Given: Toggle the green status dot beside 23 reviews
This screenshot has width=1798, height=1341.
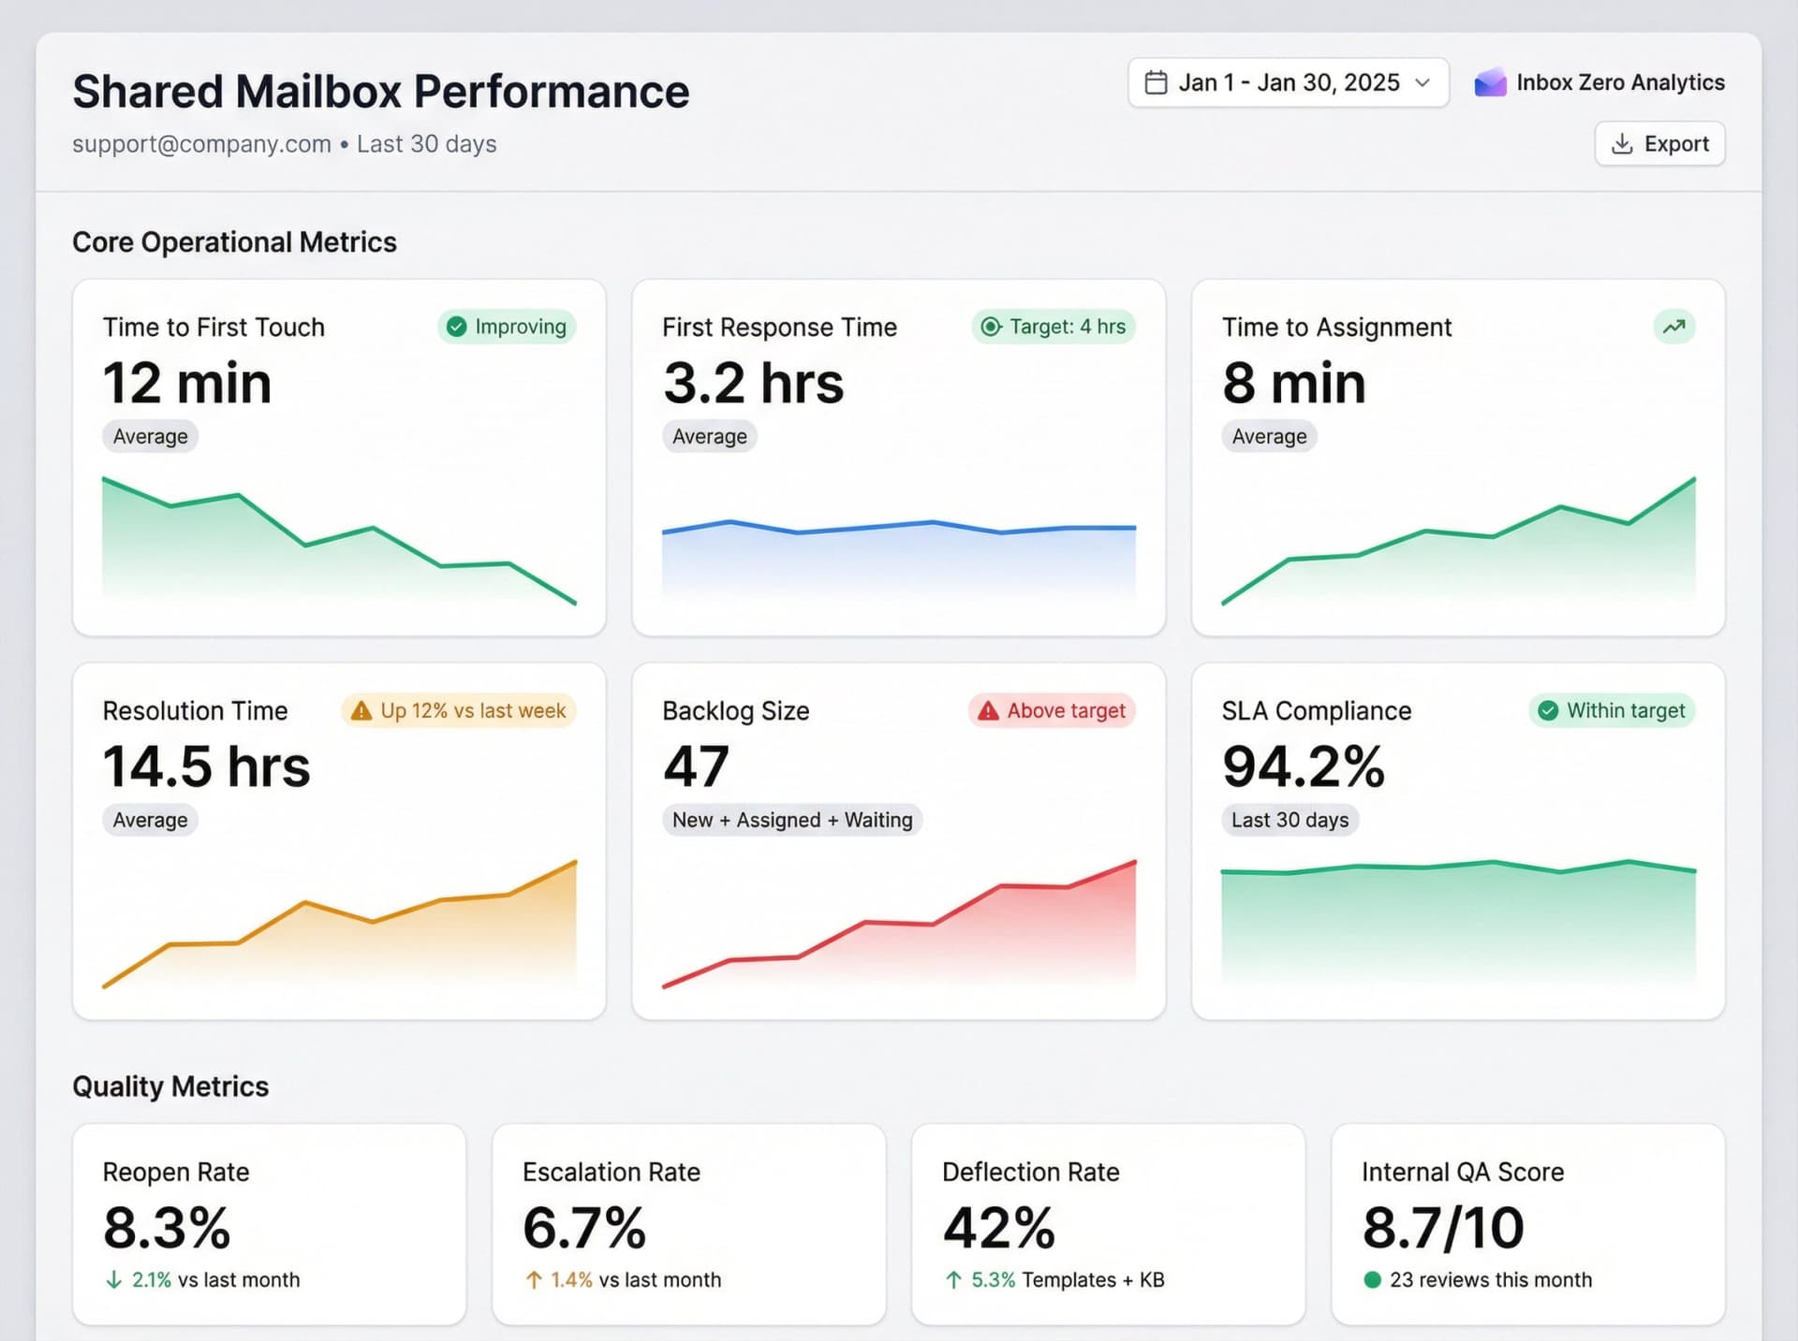Looking at the screenshot, I should (1373, 1279).
